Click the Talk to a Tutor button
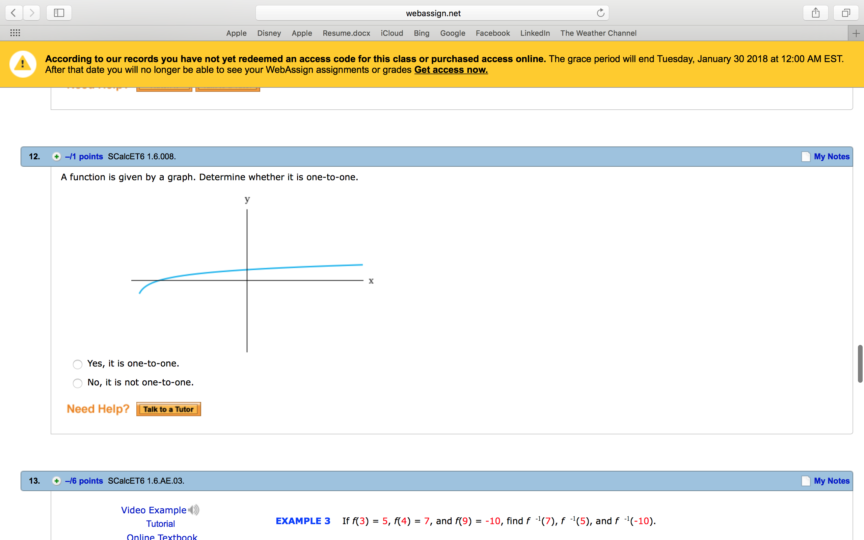864x540 pixels. (x=168, y=409)
